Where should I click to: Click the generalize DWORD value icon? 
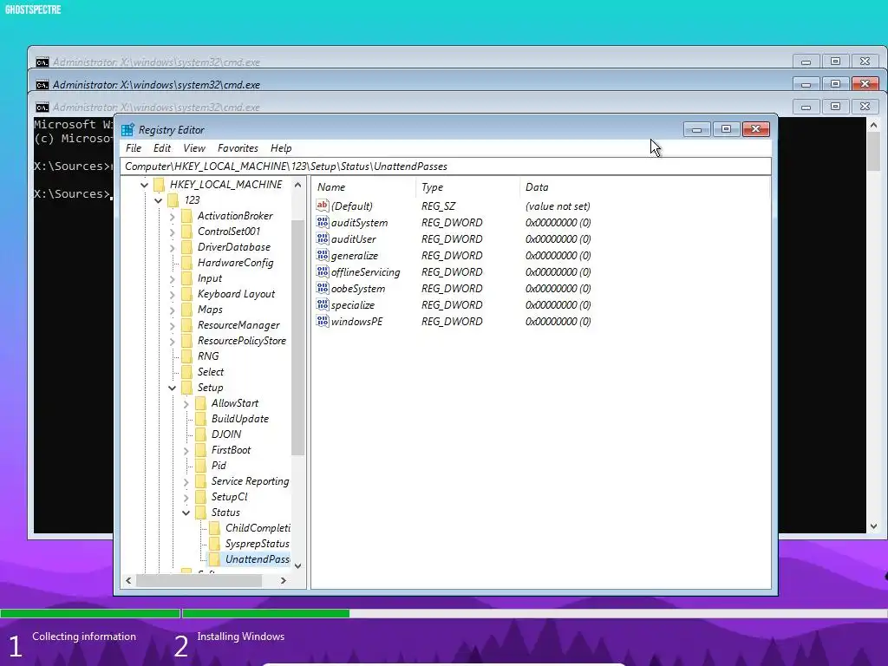[323, 256]
